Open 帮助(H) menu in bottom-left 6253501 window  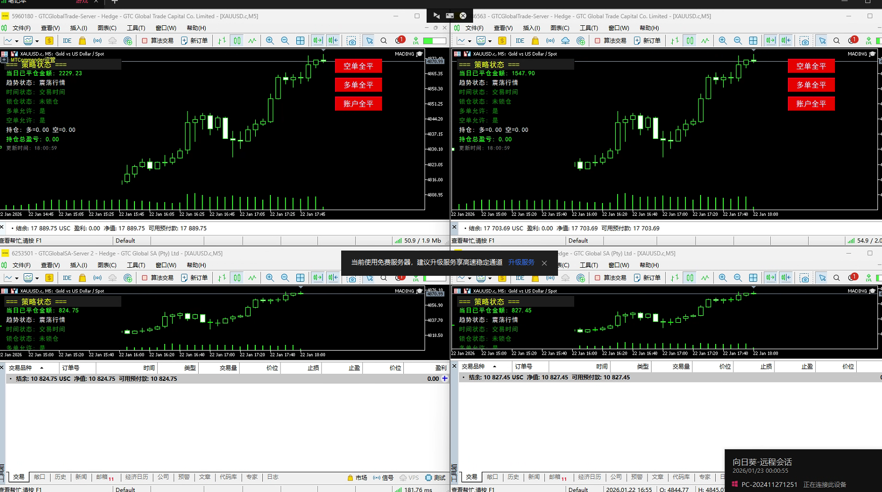click(x=196, y=265)
